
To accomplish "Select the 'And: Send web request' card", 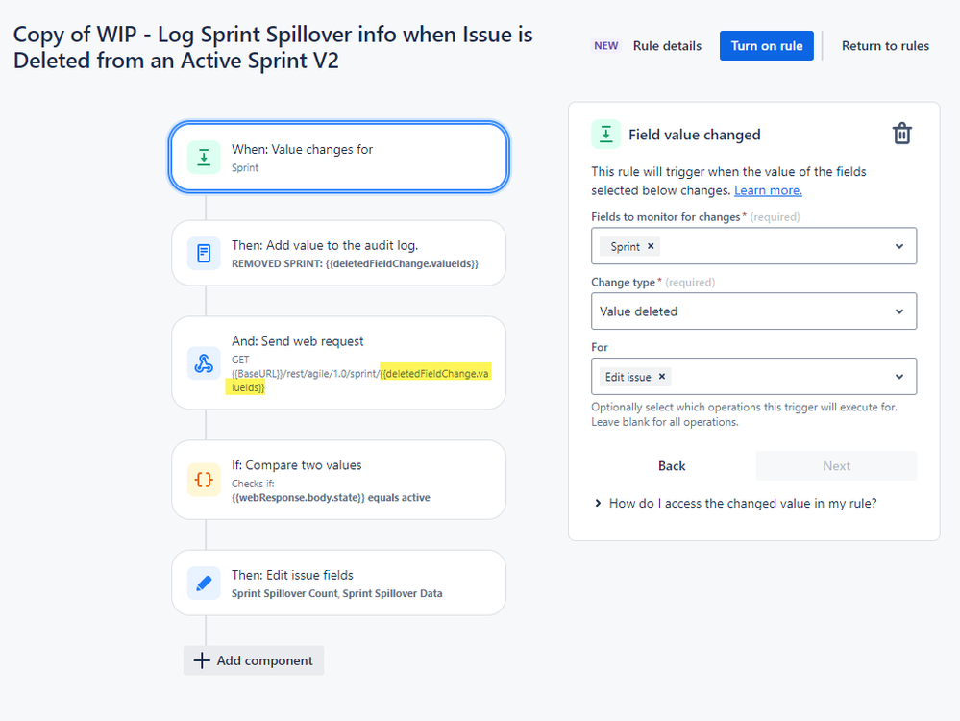I will click(339, 363).
